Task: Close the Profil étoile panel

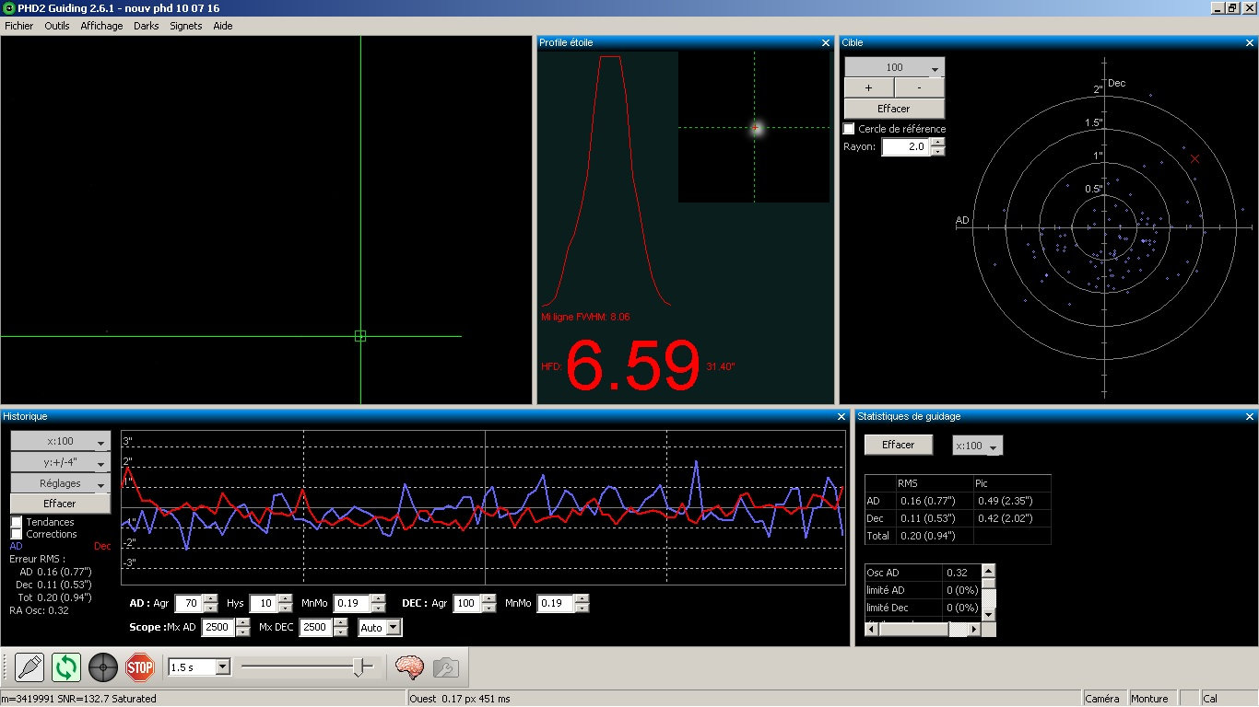Action: click(x=826, y=43)
